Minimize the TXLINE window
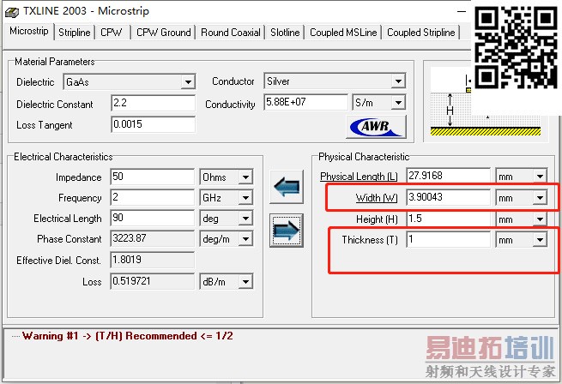This screenshot has width=562, height=384. [462, 12]
